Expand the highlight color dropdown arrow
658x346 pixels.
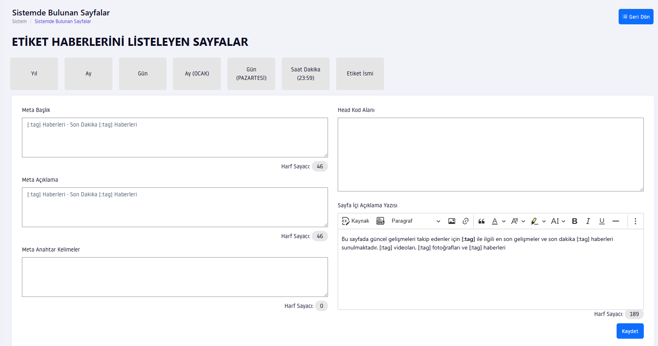click(x=544, y=221)
